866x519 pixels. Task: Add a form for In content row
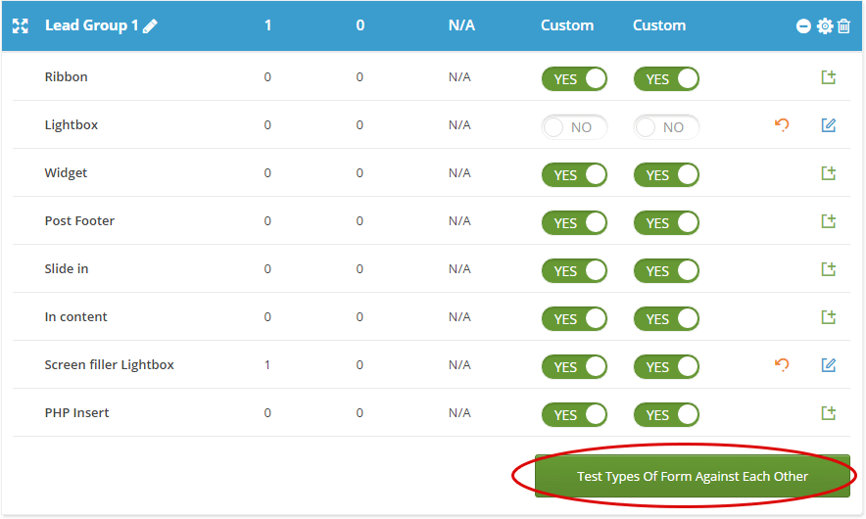828,317
